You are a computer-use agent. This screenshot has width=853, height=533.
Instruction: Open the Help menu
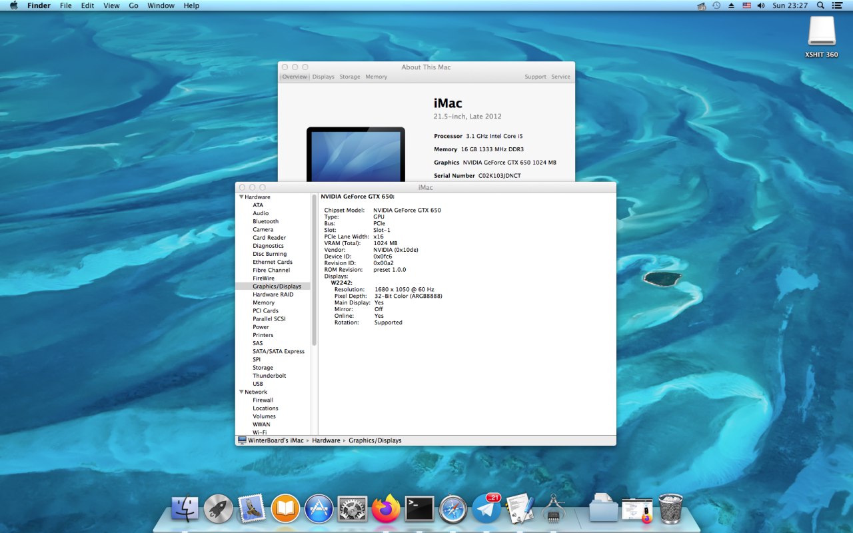pyautogui.click(x=191, y=5)
